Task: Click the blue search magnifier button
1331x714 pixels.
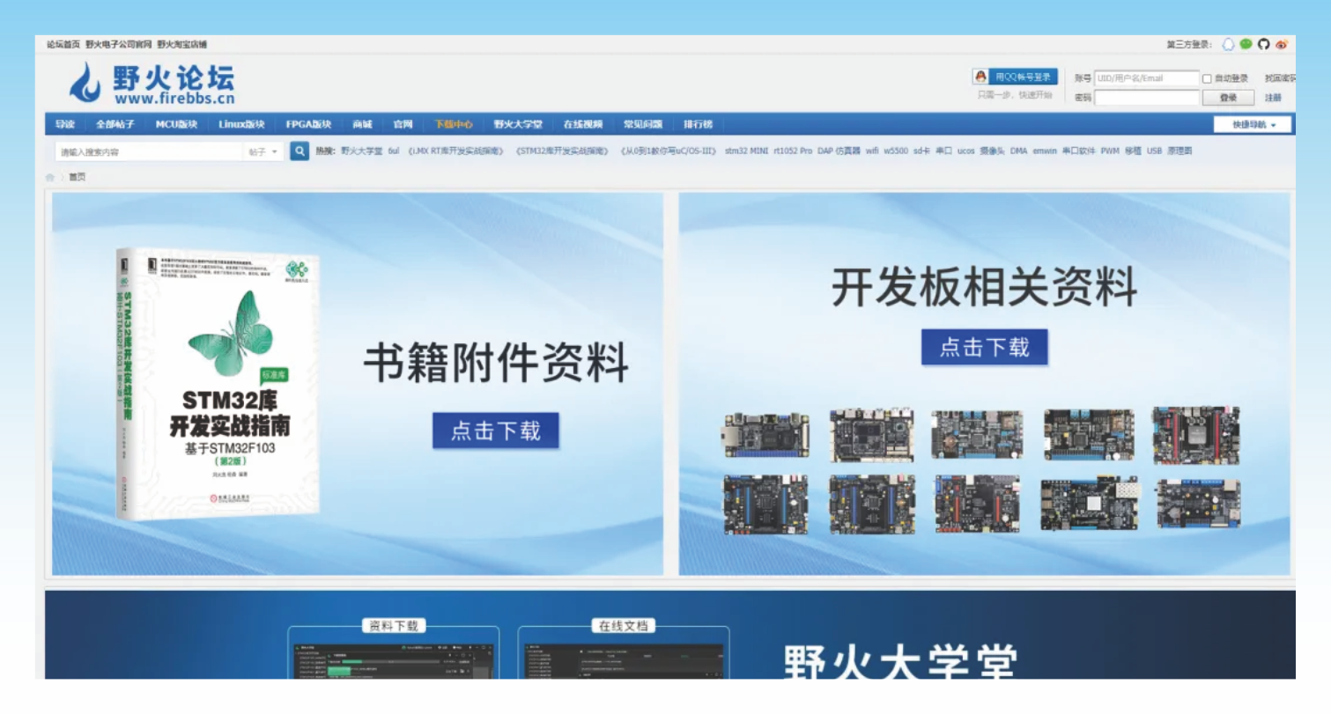Action: pyautogui.click(x=299, y=151)
